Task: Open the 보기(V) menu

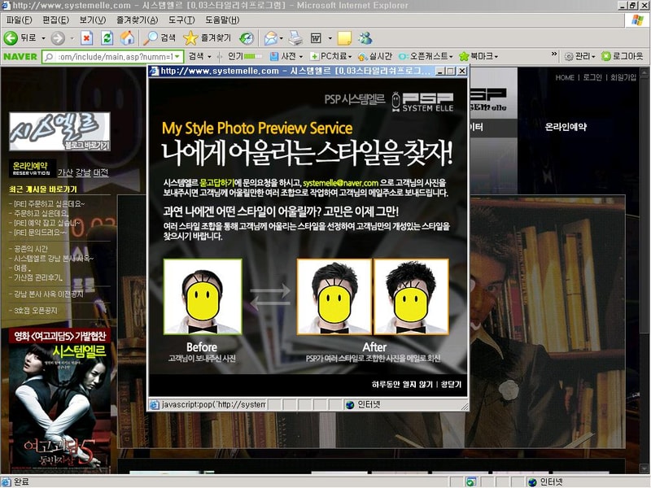Action: 93,20
